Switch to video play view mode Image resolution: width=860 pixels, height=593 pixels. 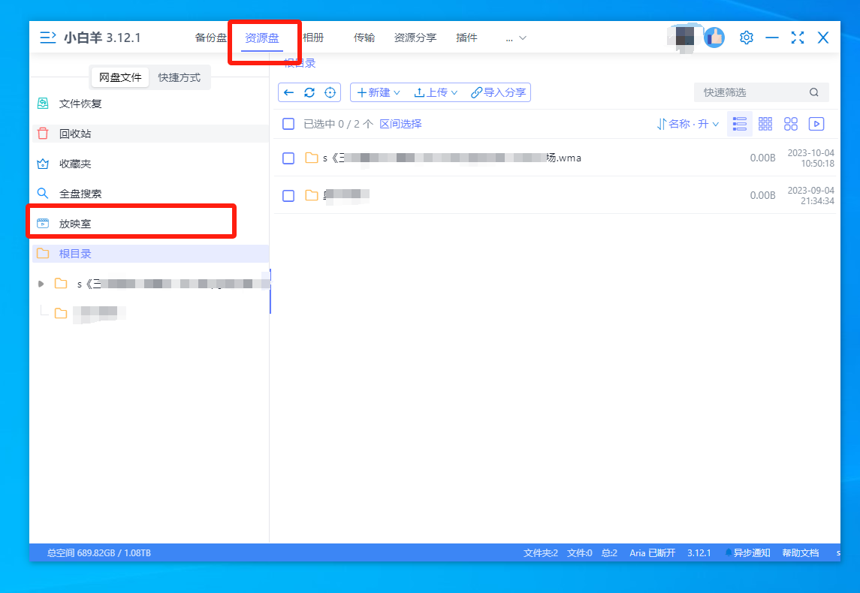point(816,124)
